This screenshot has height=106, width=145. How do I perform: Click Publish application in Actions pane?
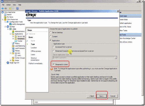coord(126,23)
